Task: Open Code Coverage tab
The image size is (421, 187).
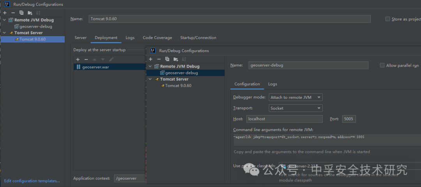Action: 157,38
